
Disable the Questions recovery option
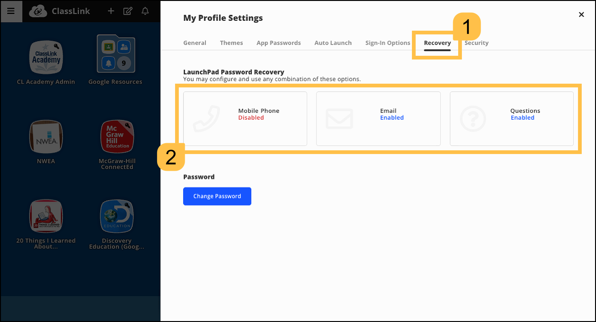click(512, 118)
